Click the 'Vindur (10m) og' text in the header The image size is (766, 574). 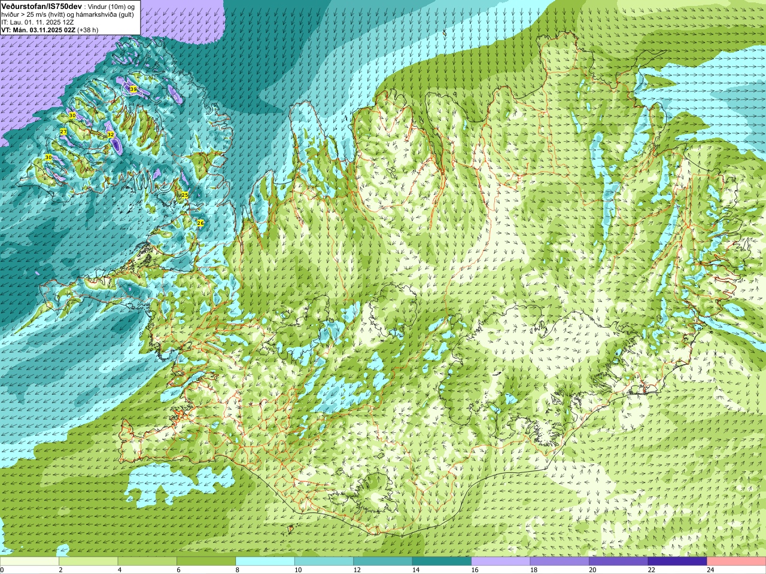(x=111, y=7)
